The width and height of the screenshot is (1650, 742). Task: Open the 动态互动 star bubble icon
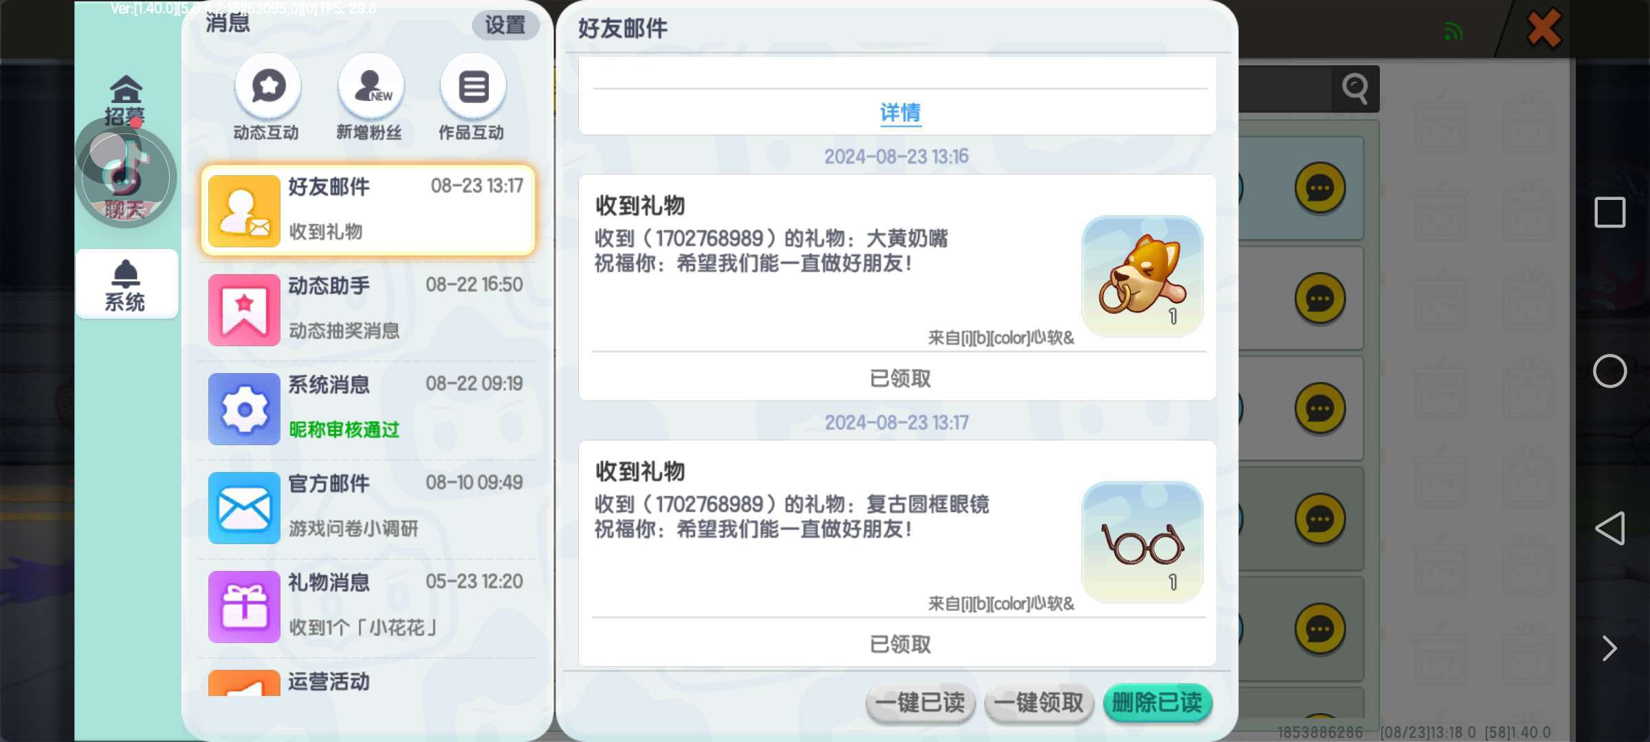pos(267,87)
